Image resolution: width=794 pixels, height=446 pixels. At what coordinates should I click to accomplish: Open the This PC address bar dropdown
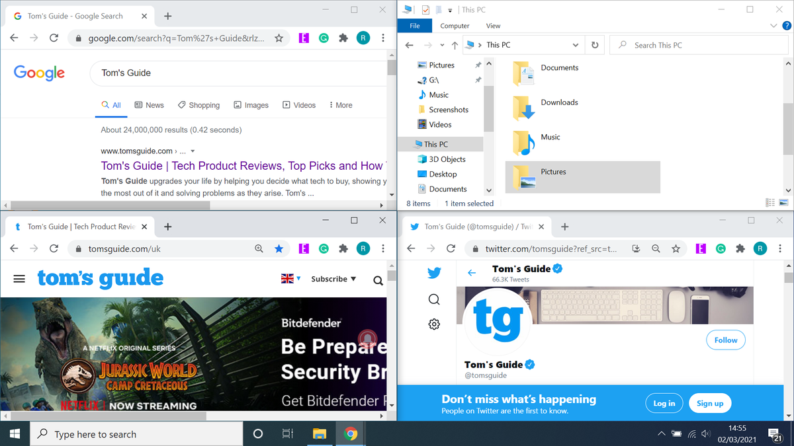coord(575,45)
